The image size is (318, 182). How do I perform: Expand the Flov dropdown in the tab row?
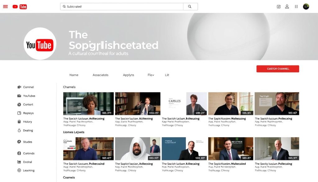click(151, 75)
